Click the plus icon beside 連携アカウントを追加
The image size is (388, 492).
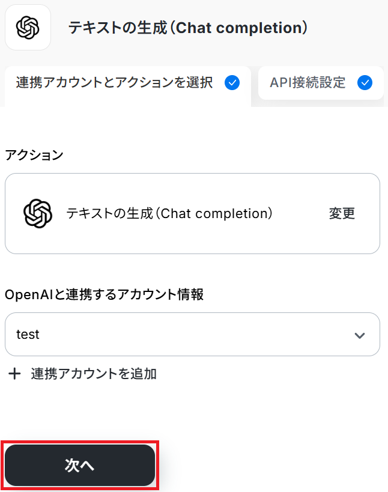14,374
